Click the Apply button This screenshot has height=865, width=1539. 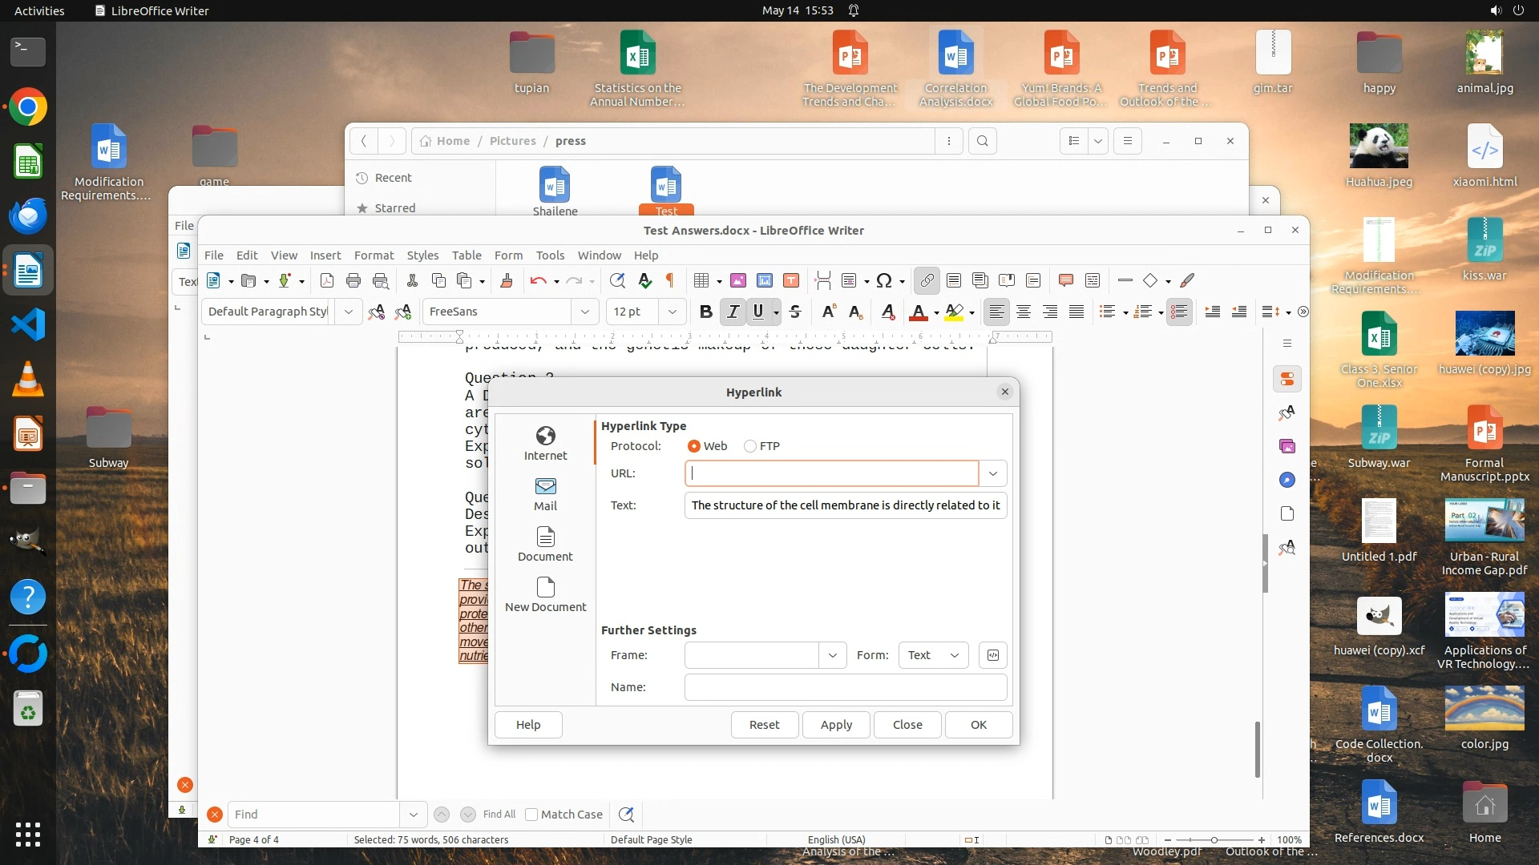[836, 725]
